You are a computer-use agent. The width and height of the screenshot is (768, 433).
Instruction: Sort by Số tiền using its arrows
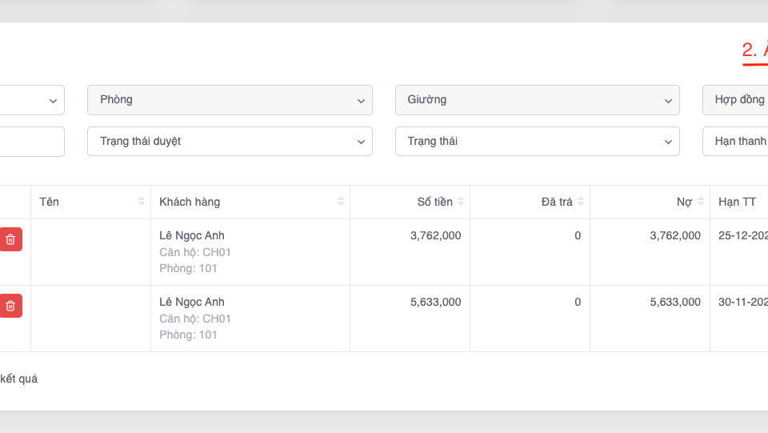pos(461,202)
